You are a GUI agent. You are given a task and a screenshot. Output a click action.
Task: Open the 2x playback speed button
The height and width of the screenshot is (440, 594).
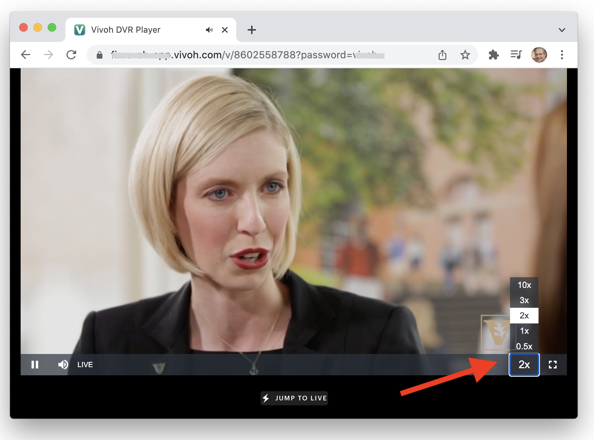(524, 365)
